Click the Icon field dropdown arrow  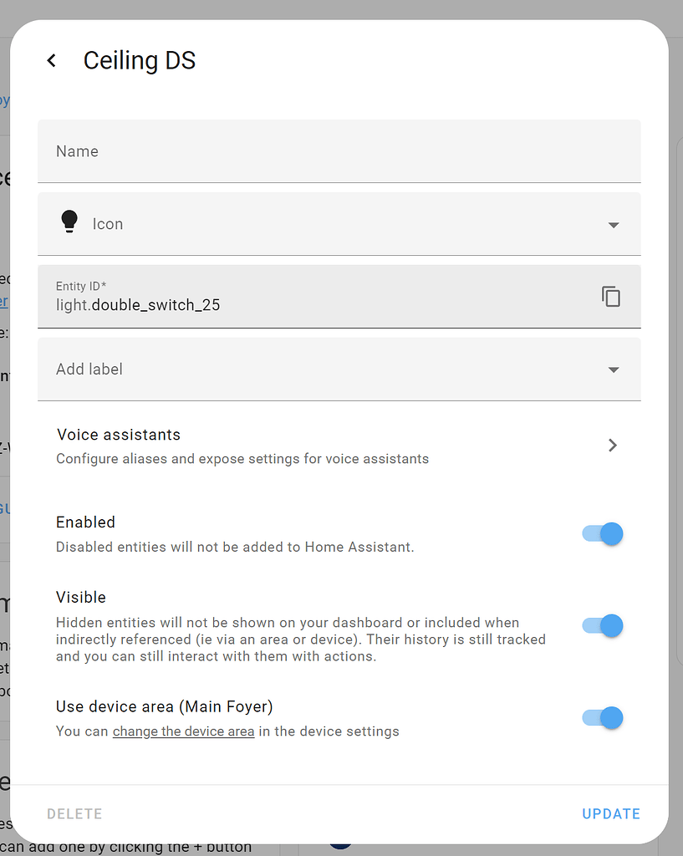tap(614, 225)
